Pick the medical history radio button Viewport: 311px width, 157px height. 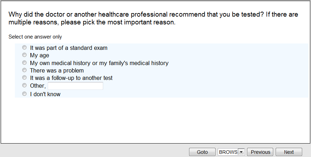(x=24, y=63)
